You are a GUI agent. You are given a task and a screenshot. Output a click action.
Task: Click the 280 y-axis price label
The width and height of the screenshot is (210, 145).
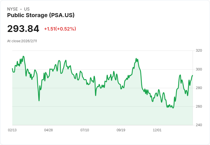point(199,88)
